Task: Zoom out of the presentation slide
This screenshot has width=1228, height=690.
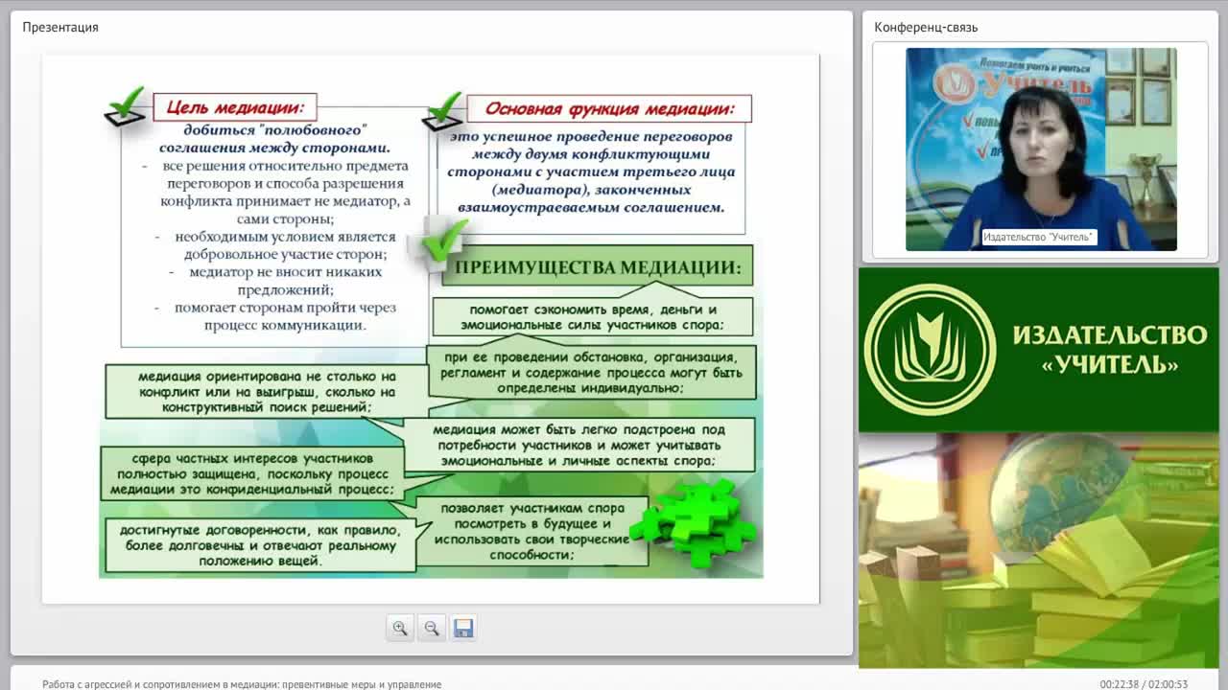Action: 432,629
